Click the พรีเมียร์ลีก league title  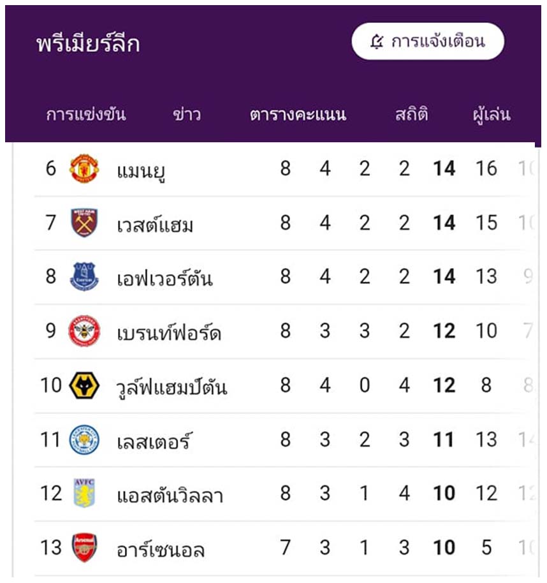point(88,43)
